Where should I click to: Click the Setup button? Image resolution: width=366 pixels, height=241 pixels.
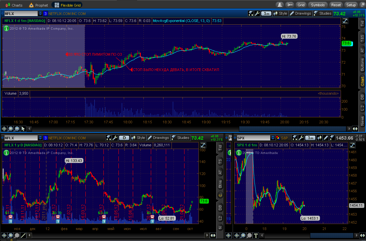(x=351, y=5)
